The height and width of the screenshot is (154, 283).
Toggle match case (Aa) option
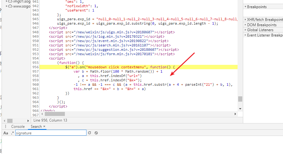pyautogui.click(x=6, y=133)
